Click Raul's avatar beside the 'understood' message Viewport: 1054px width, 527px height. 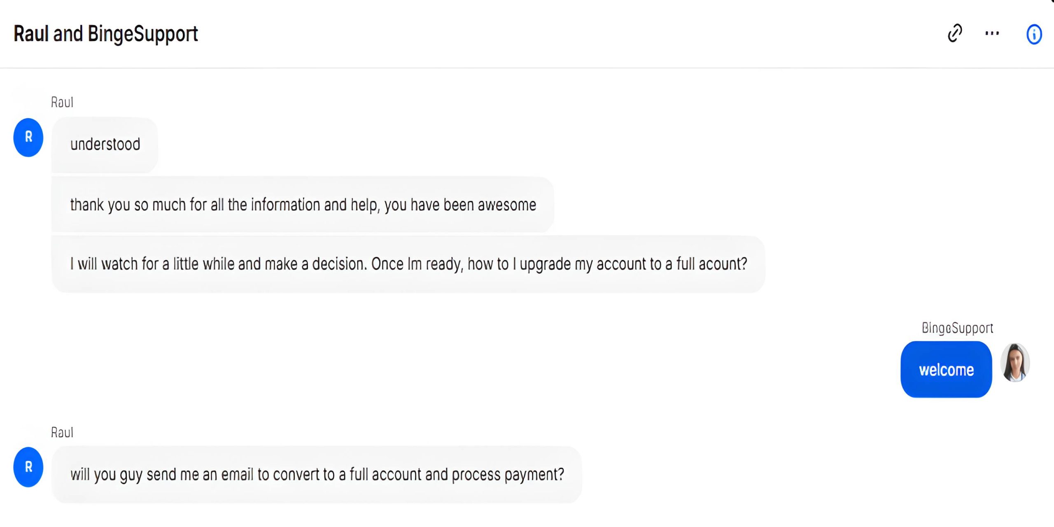point(28,138)
